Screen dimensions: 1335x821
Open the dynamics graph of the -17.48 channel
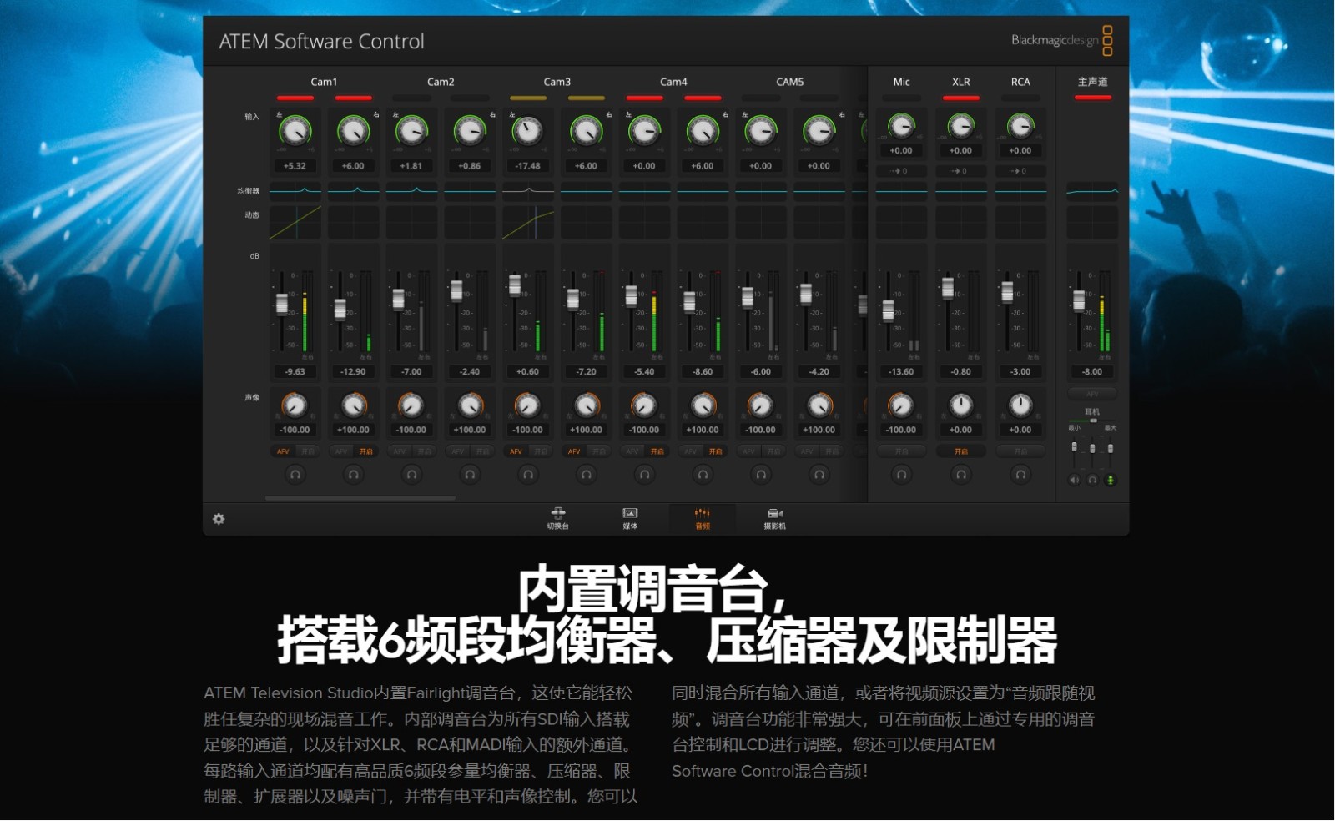pos(528,223)
